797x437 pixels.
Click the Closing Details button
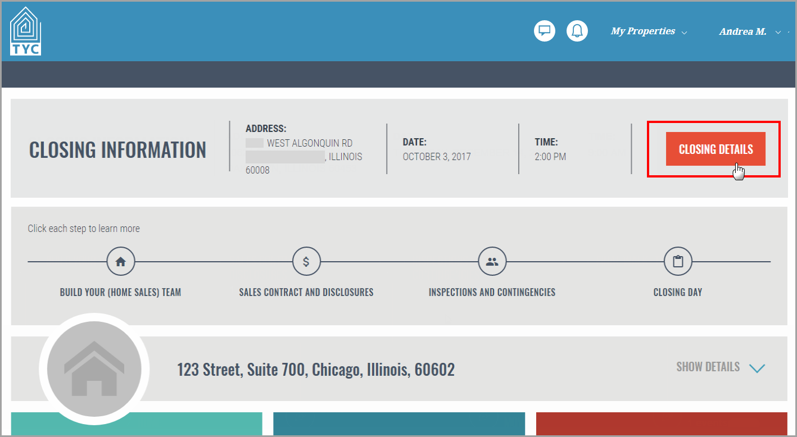click(x=715, y=149)
